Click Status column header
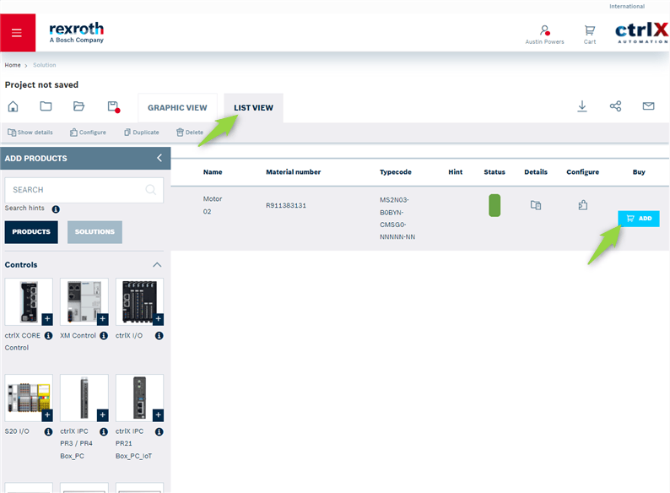The height and width of the screenshot is (493, 670). pos(494,172)
